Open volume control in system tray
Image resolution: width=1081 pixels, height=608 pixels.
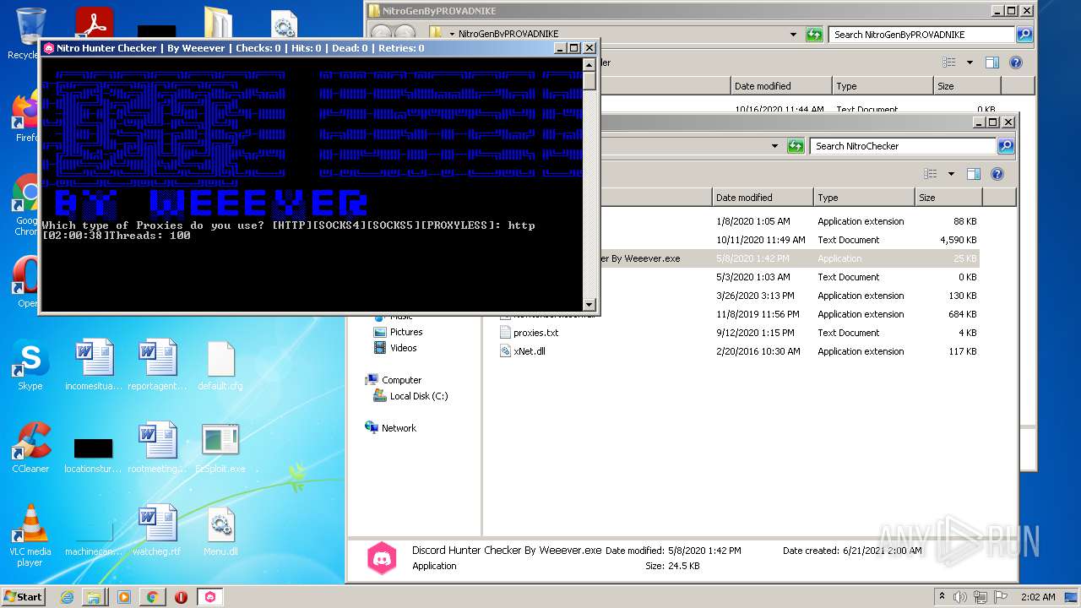[960, 597]
